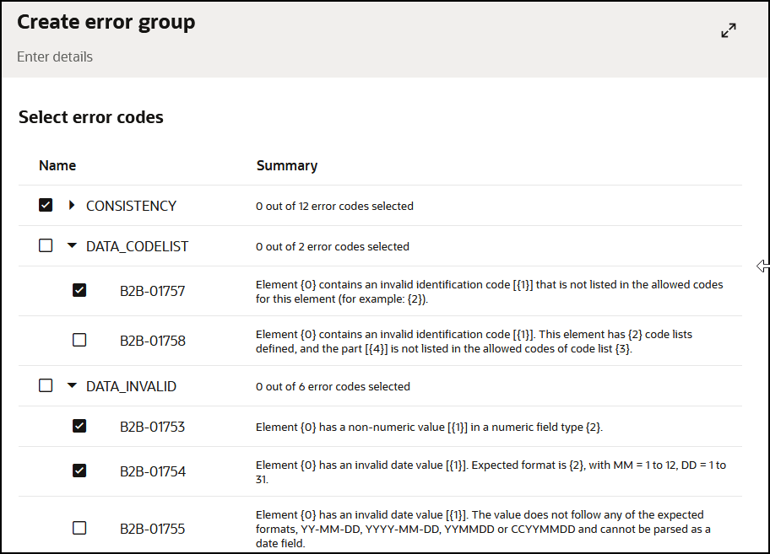Expand the CONSISTENCY group arrow
Viewport: 770px width, 554px height.
click(x=72, y=205)
